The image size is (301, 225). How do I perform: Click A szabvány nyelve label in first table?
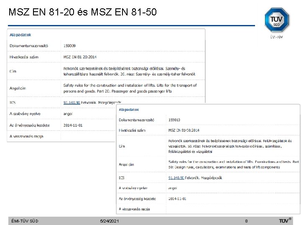pos(25,114)
